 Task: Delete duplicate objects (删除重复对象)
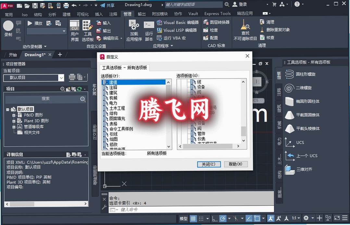275,30
